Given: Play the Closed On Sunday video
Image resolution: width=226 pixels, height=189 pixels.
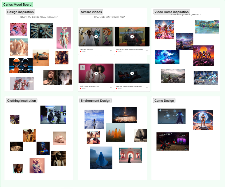Looking at the screenshot, I should [x=132, y=73].
